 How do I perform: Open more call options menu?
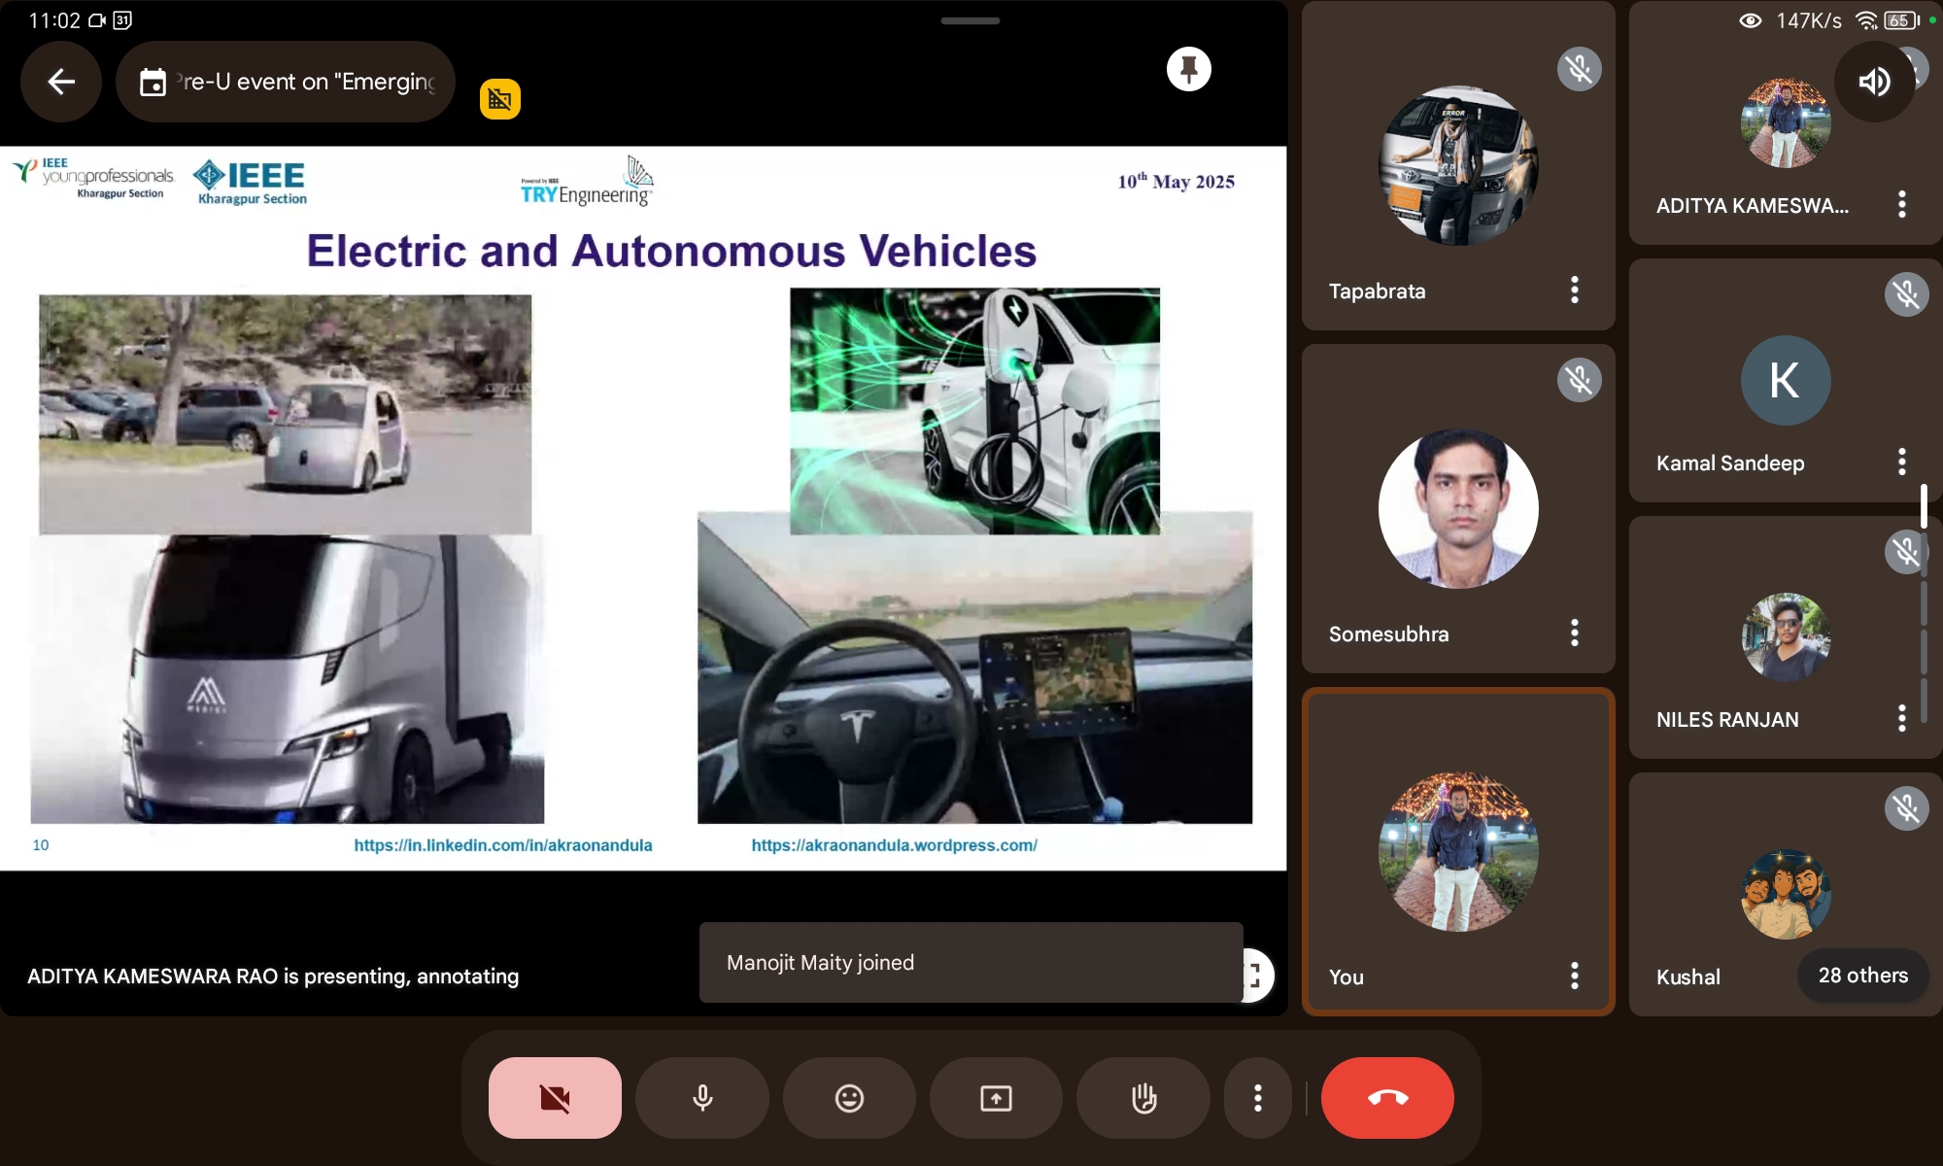click(1258, 1098)
